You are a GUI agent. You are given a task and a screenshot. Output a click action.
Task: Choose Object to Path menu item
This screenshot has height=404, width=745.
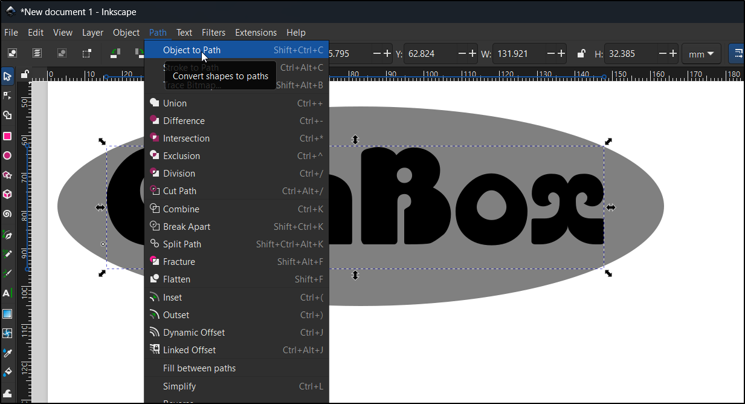click(236, 50)
